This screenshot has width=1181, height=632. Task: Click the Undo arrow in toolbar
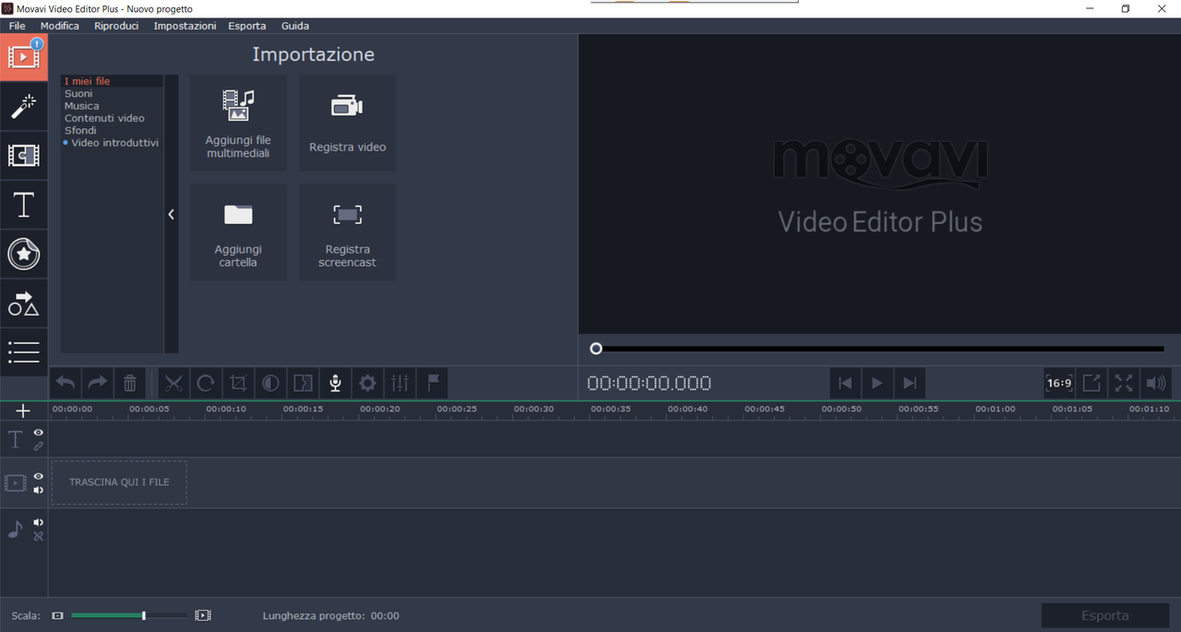click(66, 383)
